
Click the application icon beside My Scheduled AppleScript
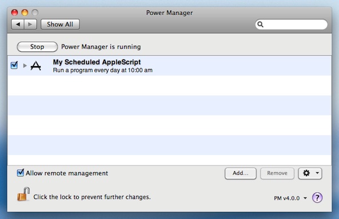(x=35, y=66)
